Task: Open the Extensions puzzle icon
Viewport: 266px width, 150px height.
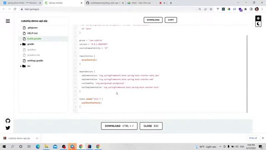Action: (x=246, y=9)
